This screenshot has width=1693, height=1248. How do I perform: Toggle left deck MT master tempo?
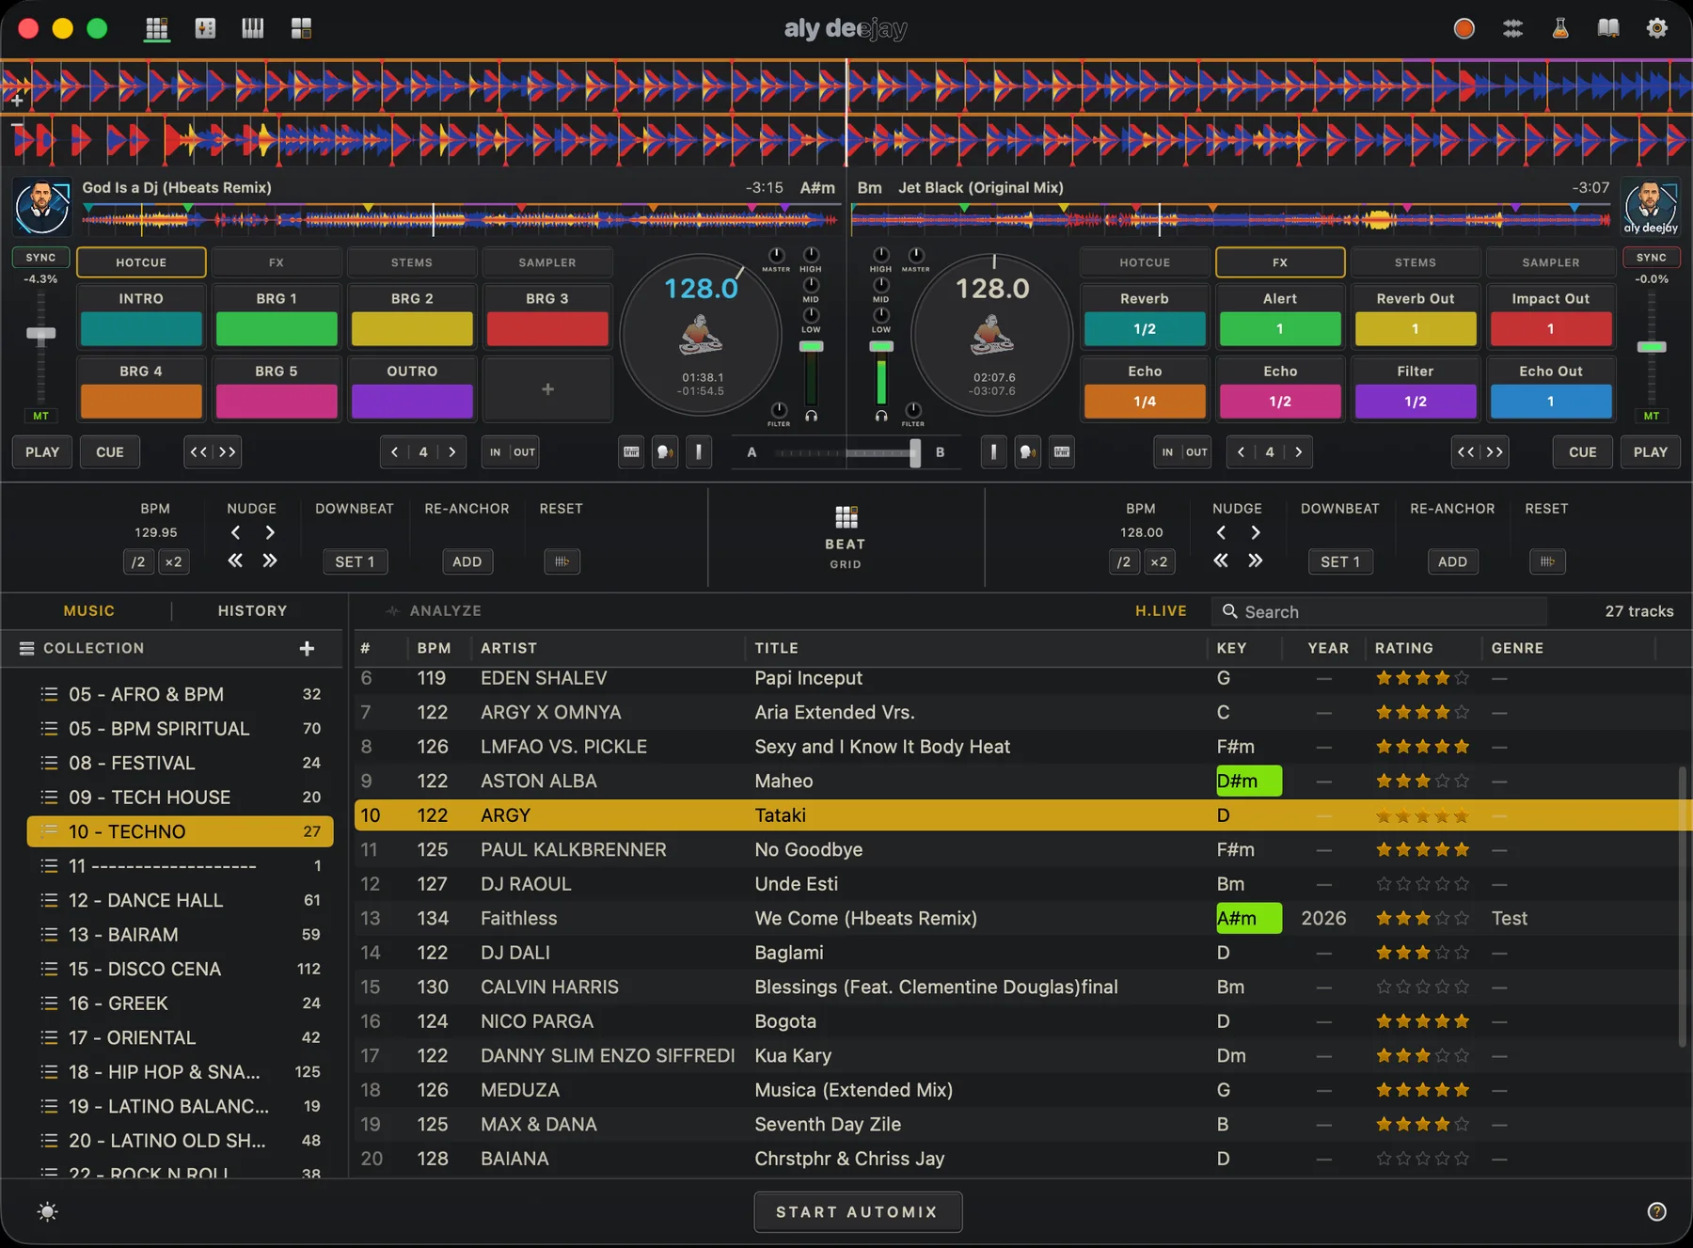40,416
